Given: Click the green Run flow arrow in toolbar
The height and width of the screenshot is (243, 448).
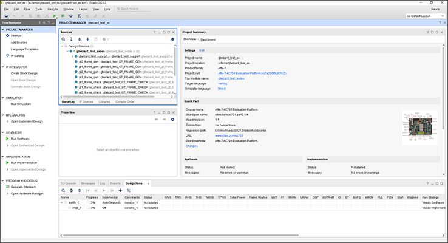Looking at the screenshot, I should tap(55, 16).
